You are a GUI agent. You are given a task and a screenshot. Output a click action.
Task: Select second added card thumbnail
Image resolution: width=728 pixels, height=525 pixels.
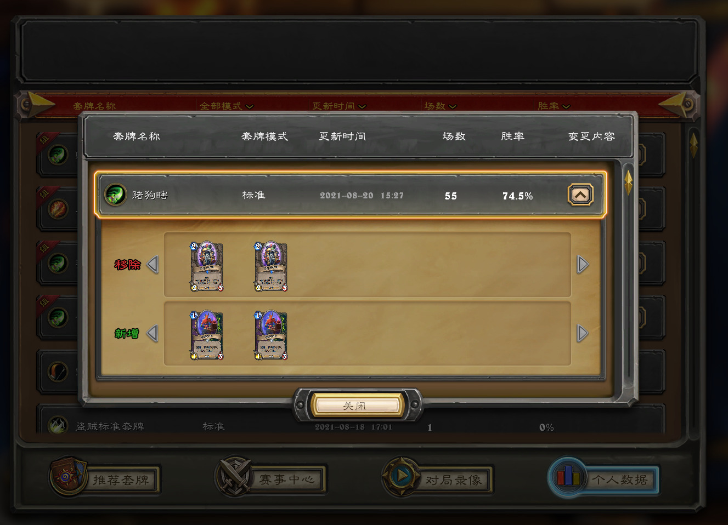pos(271,335)
